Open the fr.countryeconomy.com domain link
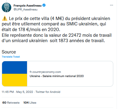This screenshot has width=118, height=109. click(x=45, y=72)
